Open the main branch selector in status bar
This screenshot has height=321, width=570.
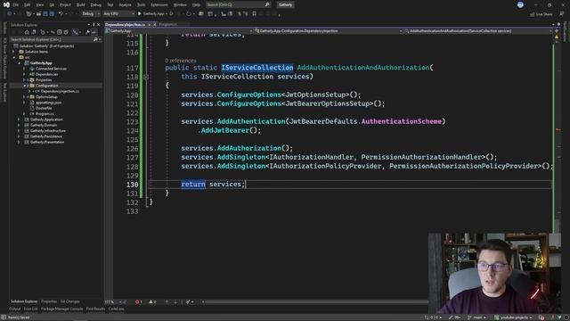[x=476, y=317]
